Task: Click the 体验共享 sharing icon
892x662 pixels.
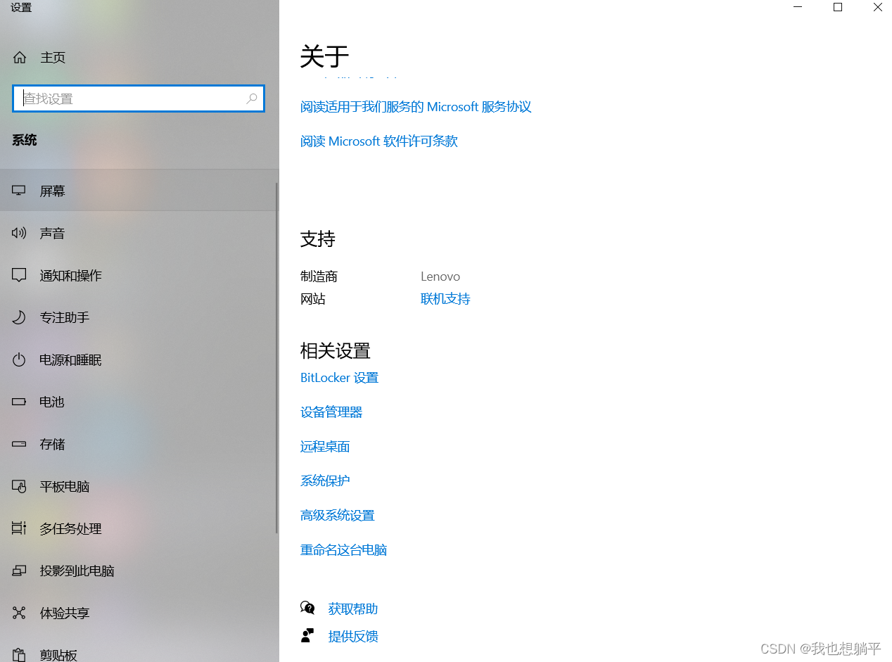Action: [x=19, y=613]
